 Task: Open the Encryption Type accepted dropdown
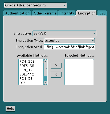(x=69, y=41)
